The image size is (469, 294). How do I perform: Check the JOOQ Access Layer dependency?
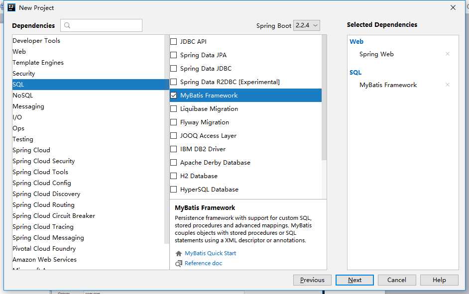173,136
